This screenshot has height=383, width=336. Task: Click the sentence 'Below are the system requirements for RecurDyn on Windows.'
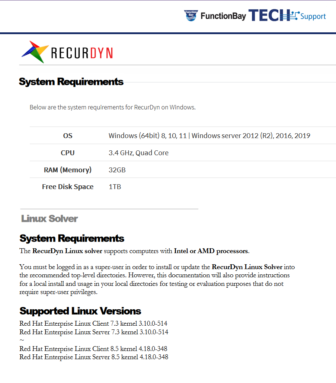113,107
